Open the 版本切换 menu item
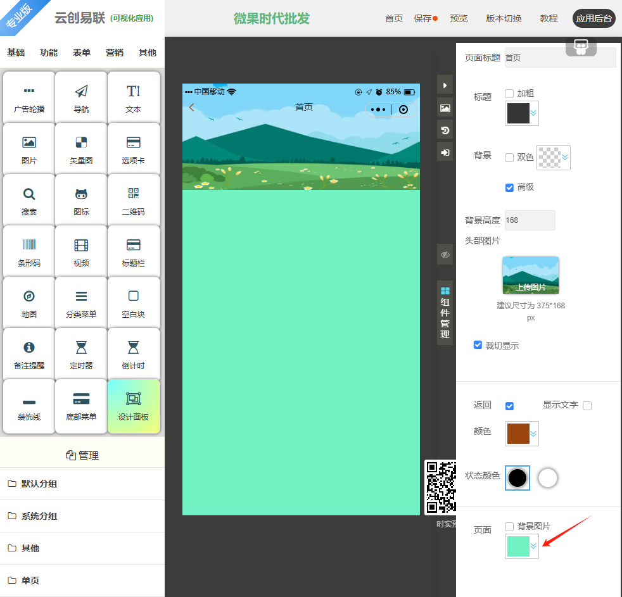Image resolution: width=622 pixels, height=597 pixels. tap(504, 18)
